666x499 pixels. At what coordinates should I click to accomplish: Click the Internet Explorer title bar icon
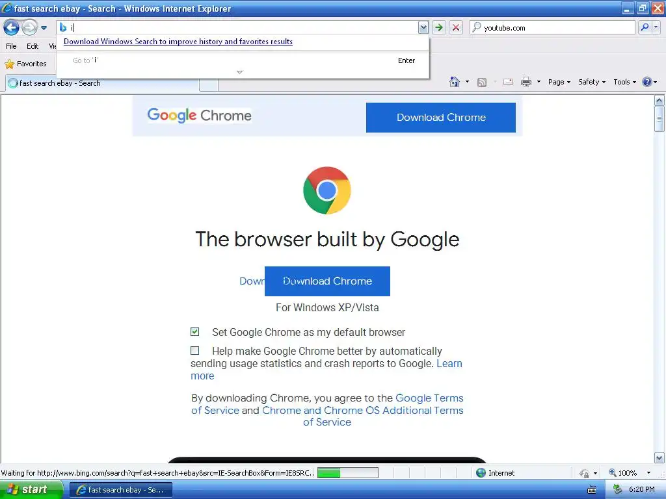[7, 8]
